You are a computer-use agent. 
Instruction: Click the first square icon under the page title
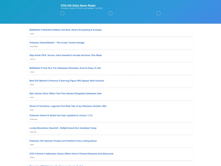point(62,13)
